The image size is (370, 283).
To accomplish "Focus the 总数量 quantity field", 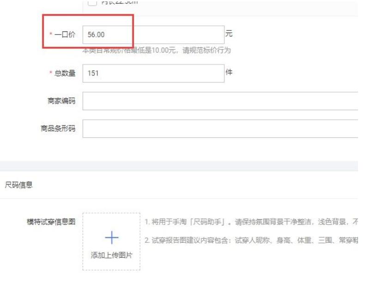I will [x=153, y=73].
